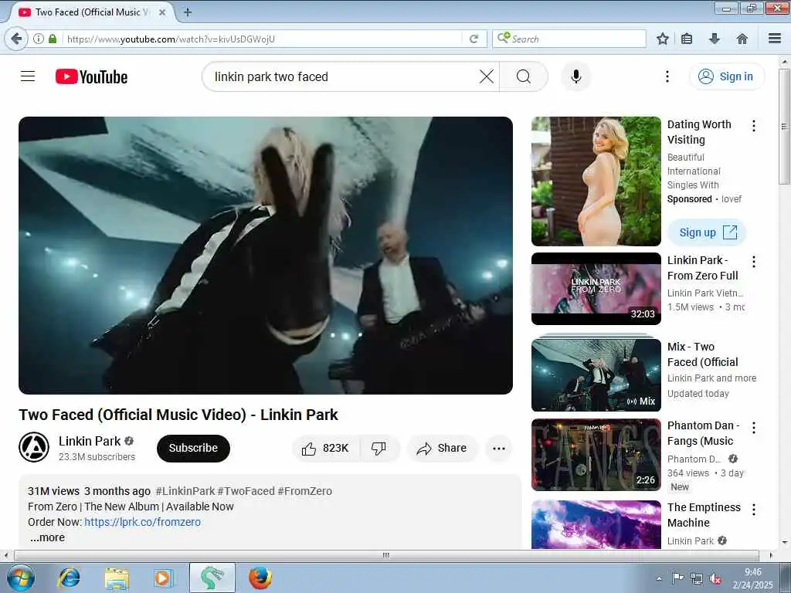Open options for Dating Worth Visiting ad
791x593 pixels.
(754, 126)
